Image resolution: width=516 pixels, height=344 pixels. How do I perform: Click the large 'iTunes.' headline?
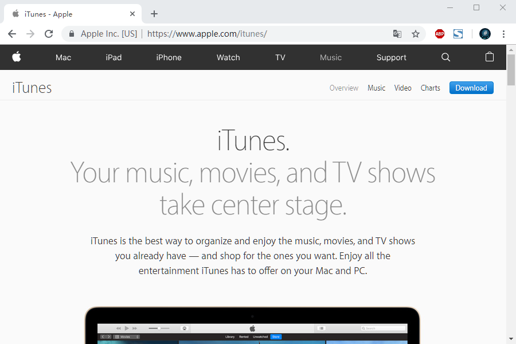click(253, 140)
